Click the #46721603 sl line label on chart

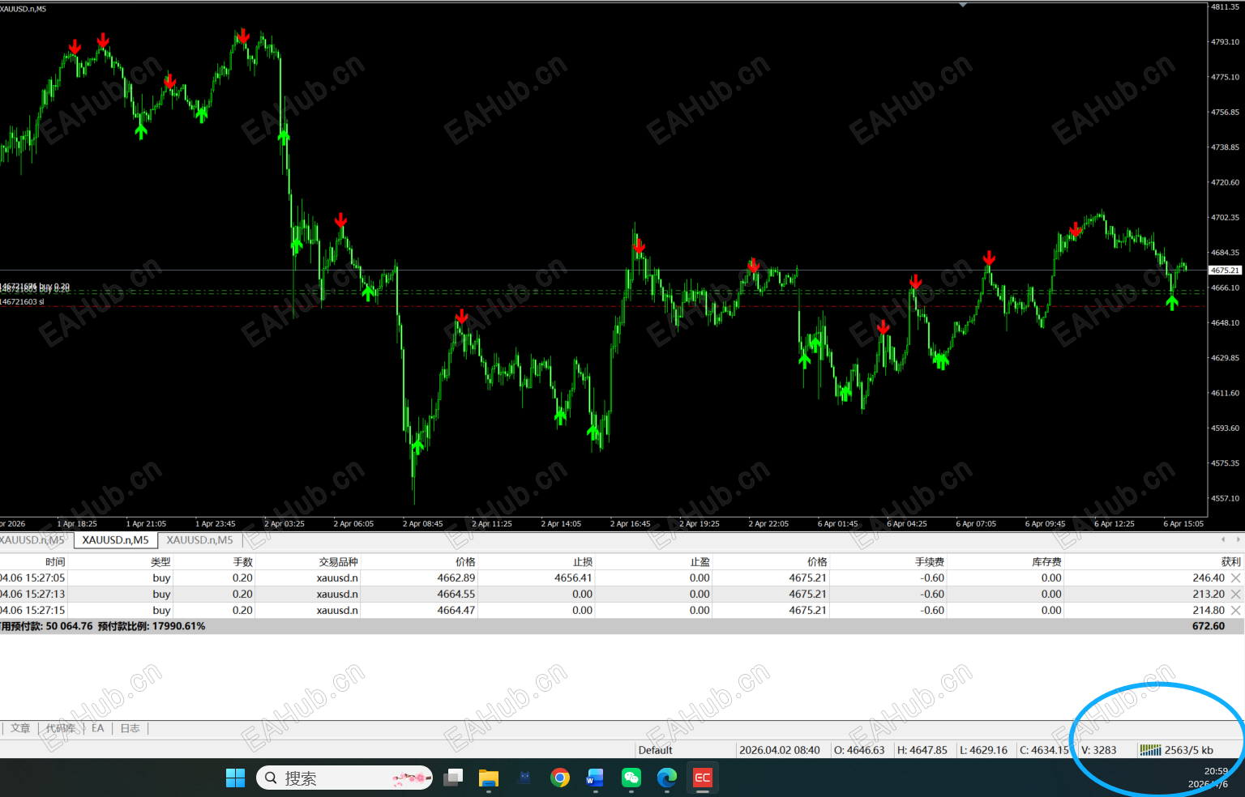coord(23,302)
